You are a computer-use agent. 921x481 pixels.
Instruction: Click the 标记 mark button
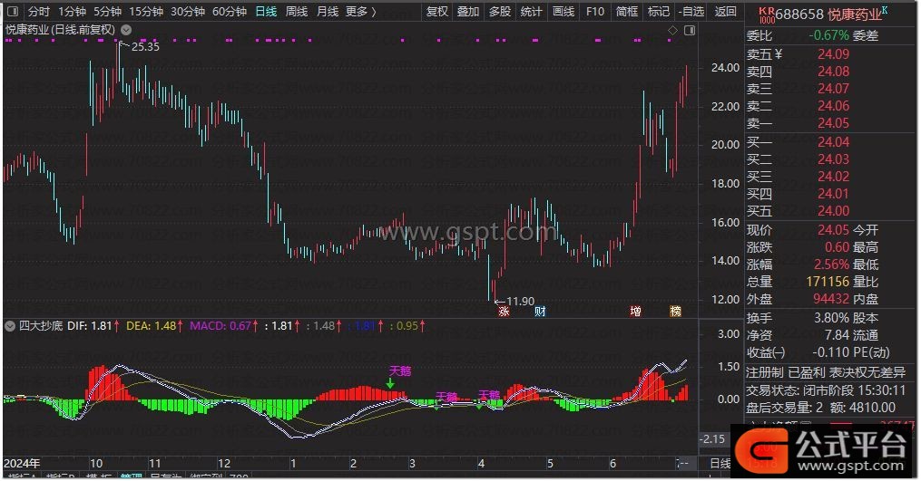click(x=659, y=11)
